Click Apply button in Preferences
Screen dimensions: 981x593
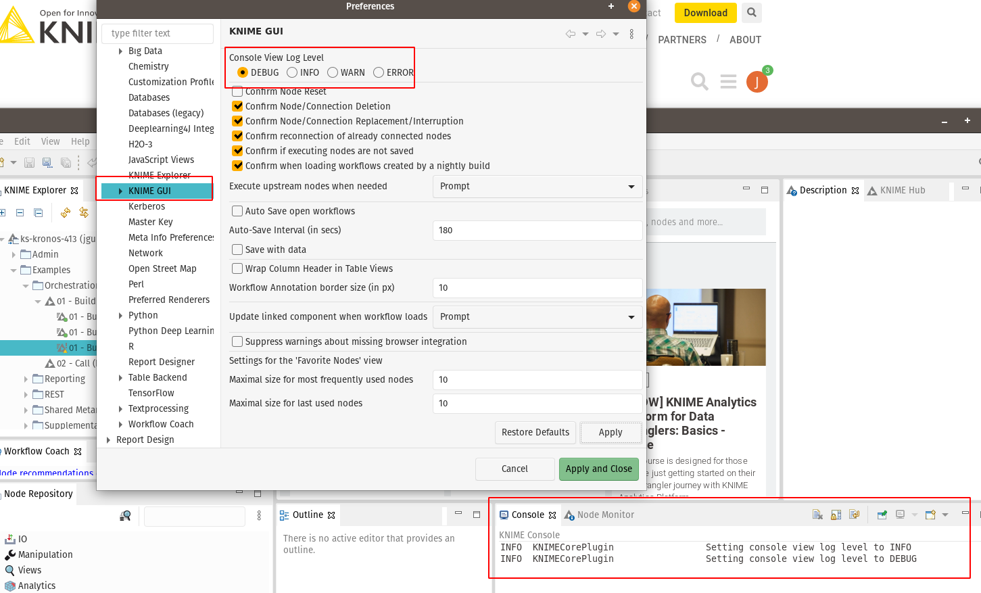(x=611, y=432)
